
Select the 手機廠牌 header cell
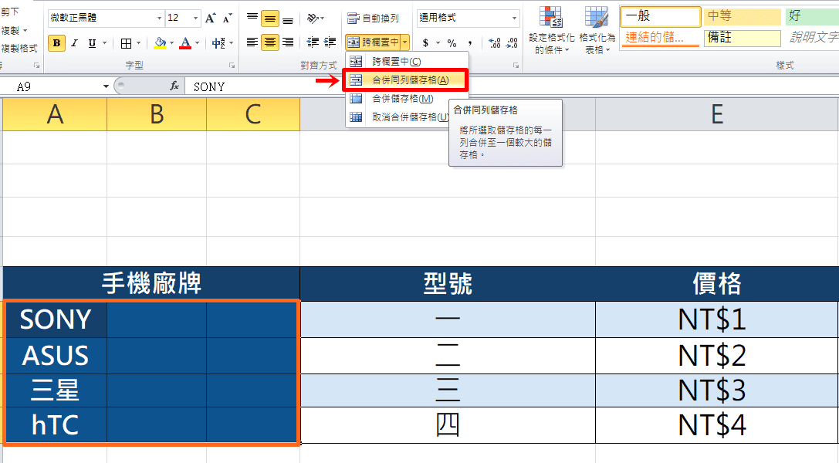151,283
